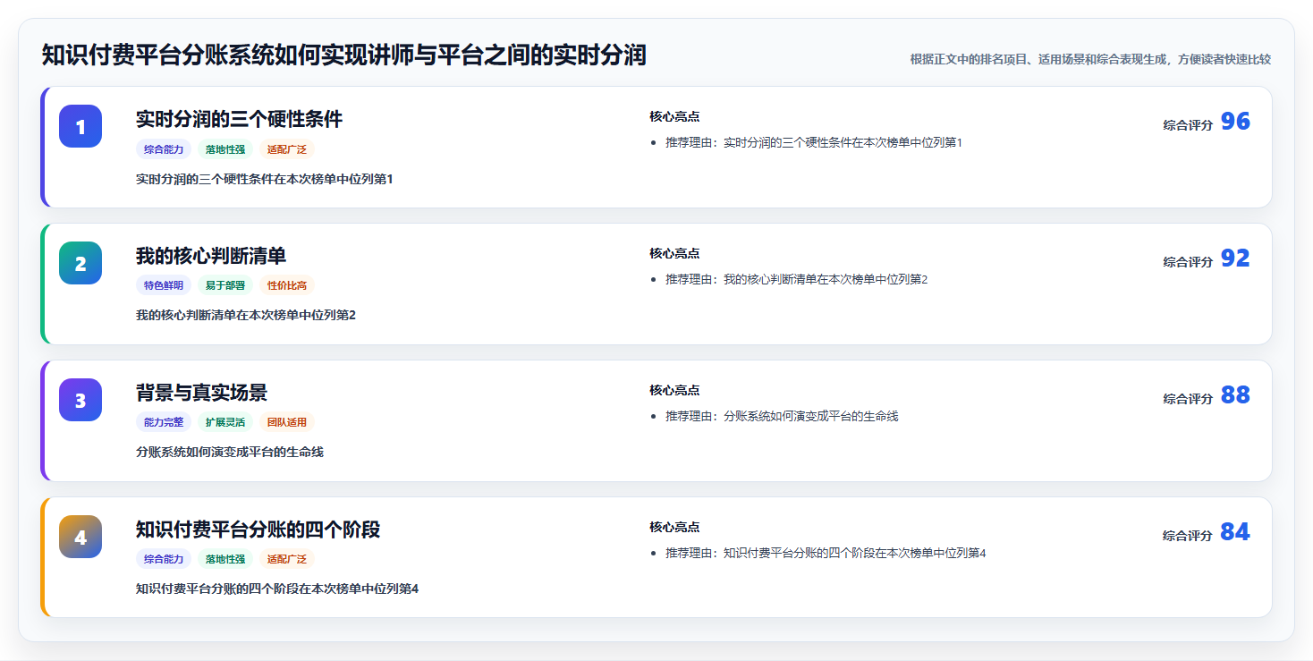1313x661 pixels.
Task: Click the 团队适用 tag
Action: (287, 422)
